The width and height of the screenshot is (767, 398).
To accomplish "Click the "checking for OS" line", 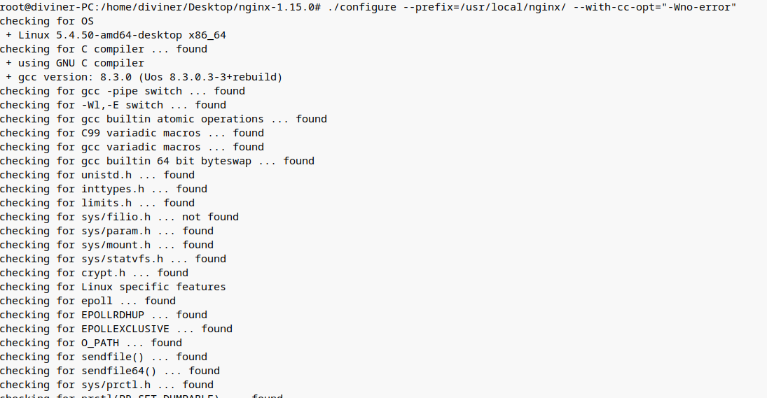I will click(47, 21).
